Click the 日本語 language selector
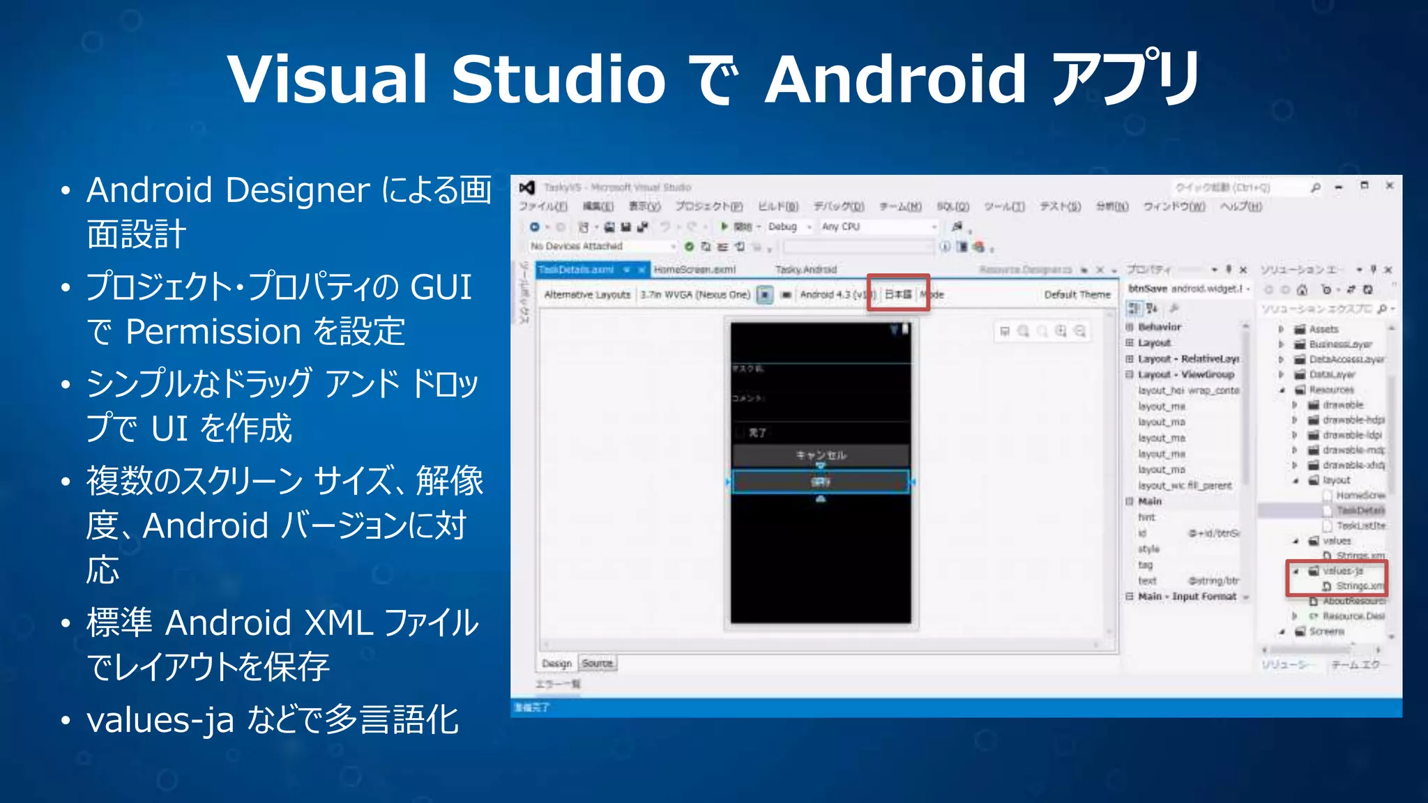 [x=898, y=295]
